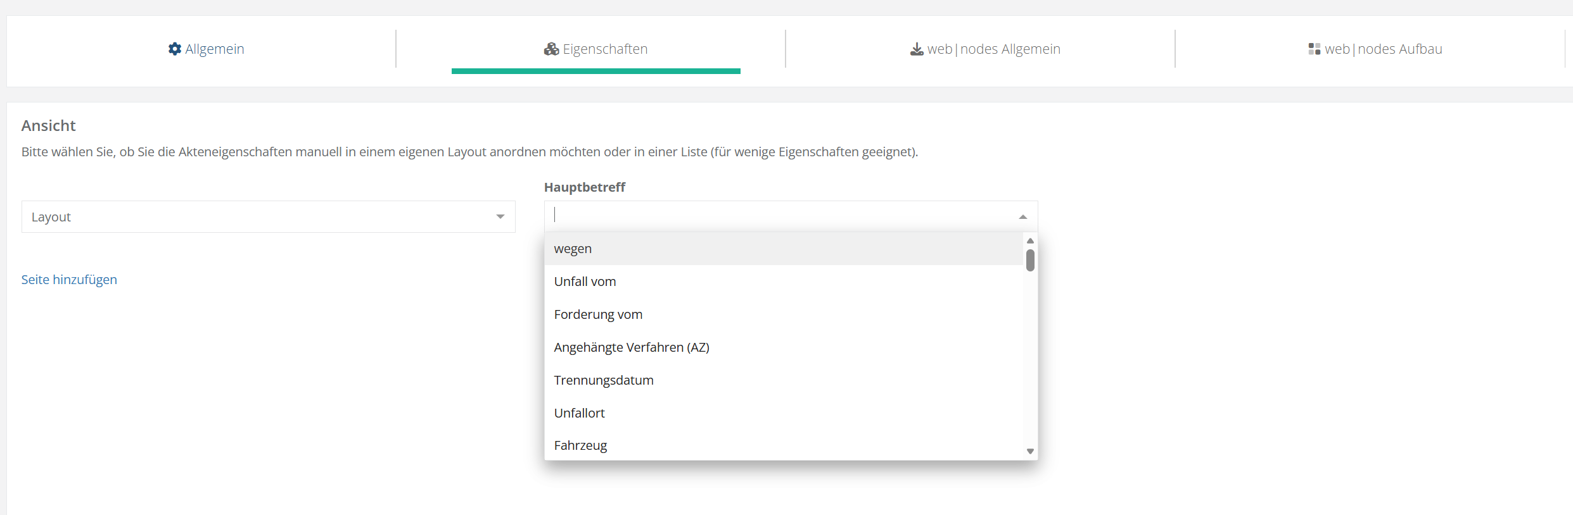Screen dimensions: 1573x515
Task: Pick "Fahrzeug" from the list
Action: [580, 445]
